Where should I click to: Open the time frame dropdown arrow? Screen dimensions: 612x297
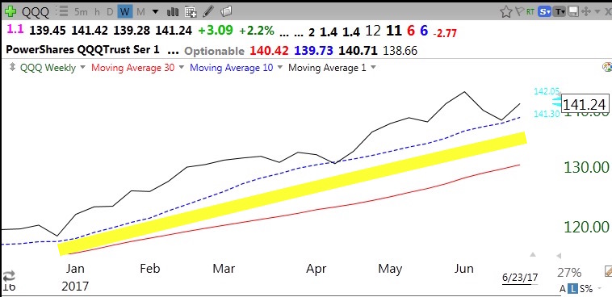point(155,12)
